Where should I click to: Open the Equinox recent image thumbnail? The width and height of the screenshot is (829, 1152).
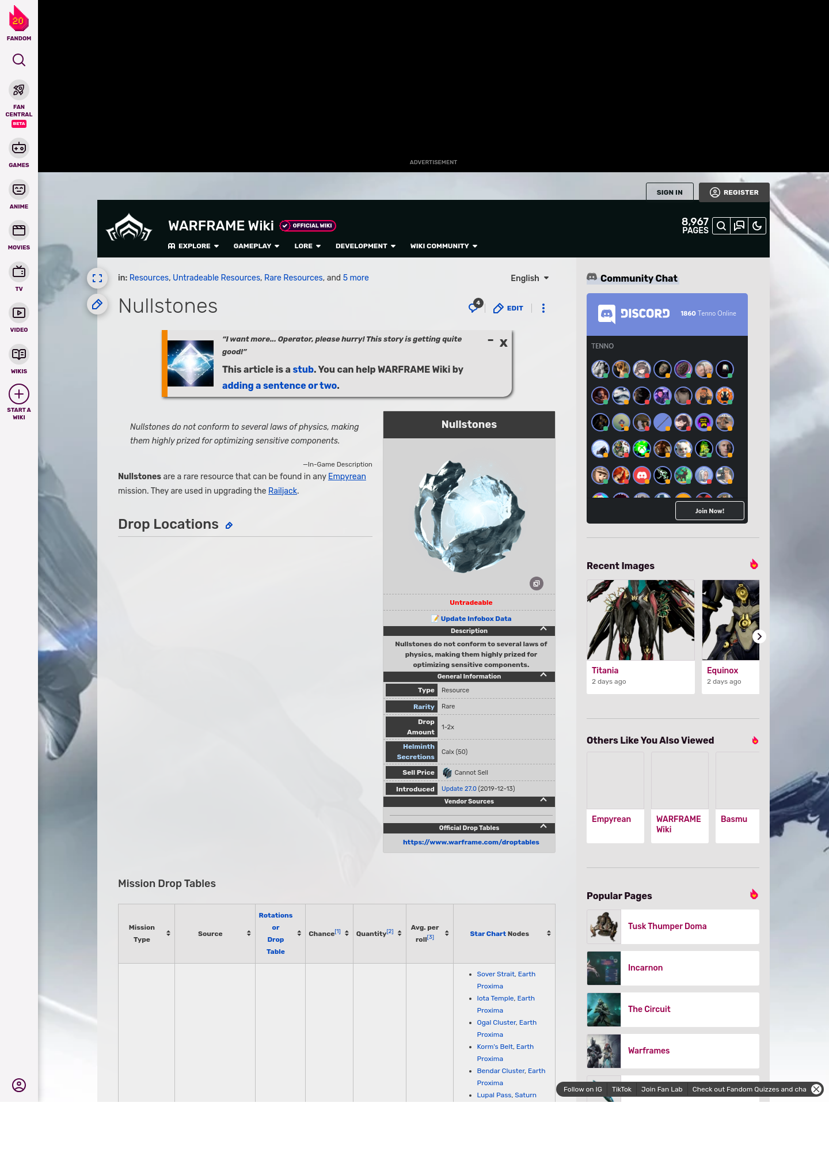point(731,620)
